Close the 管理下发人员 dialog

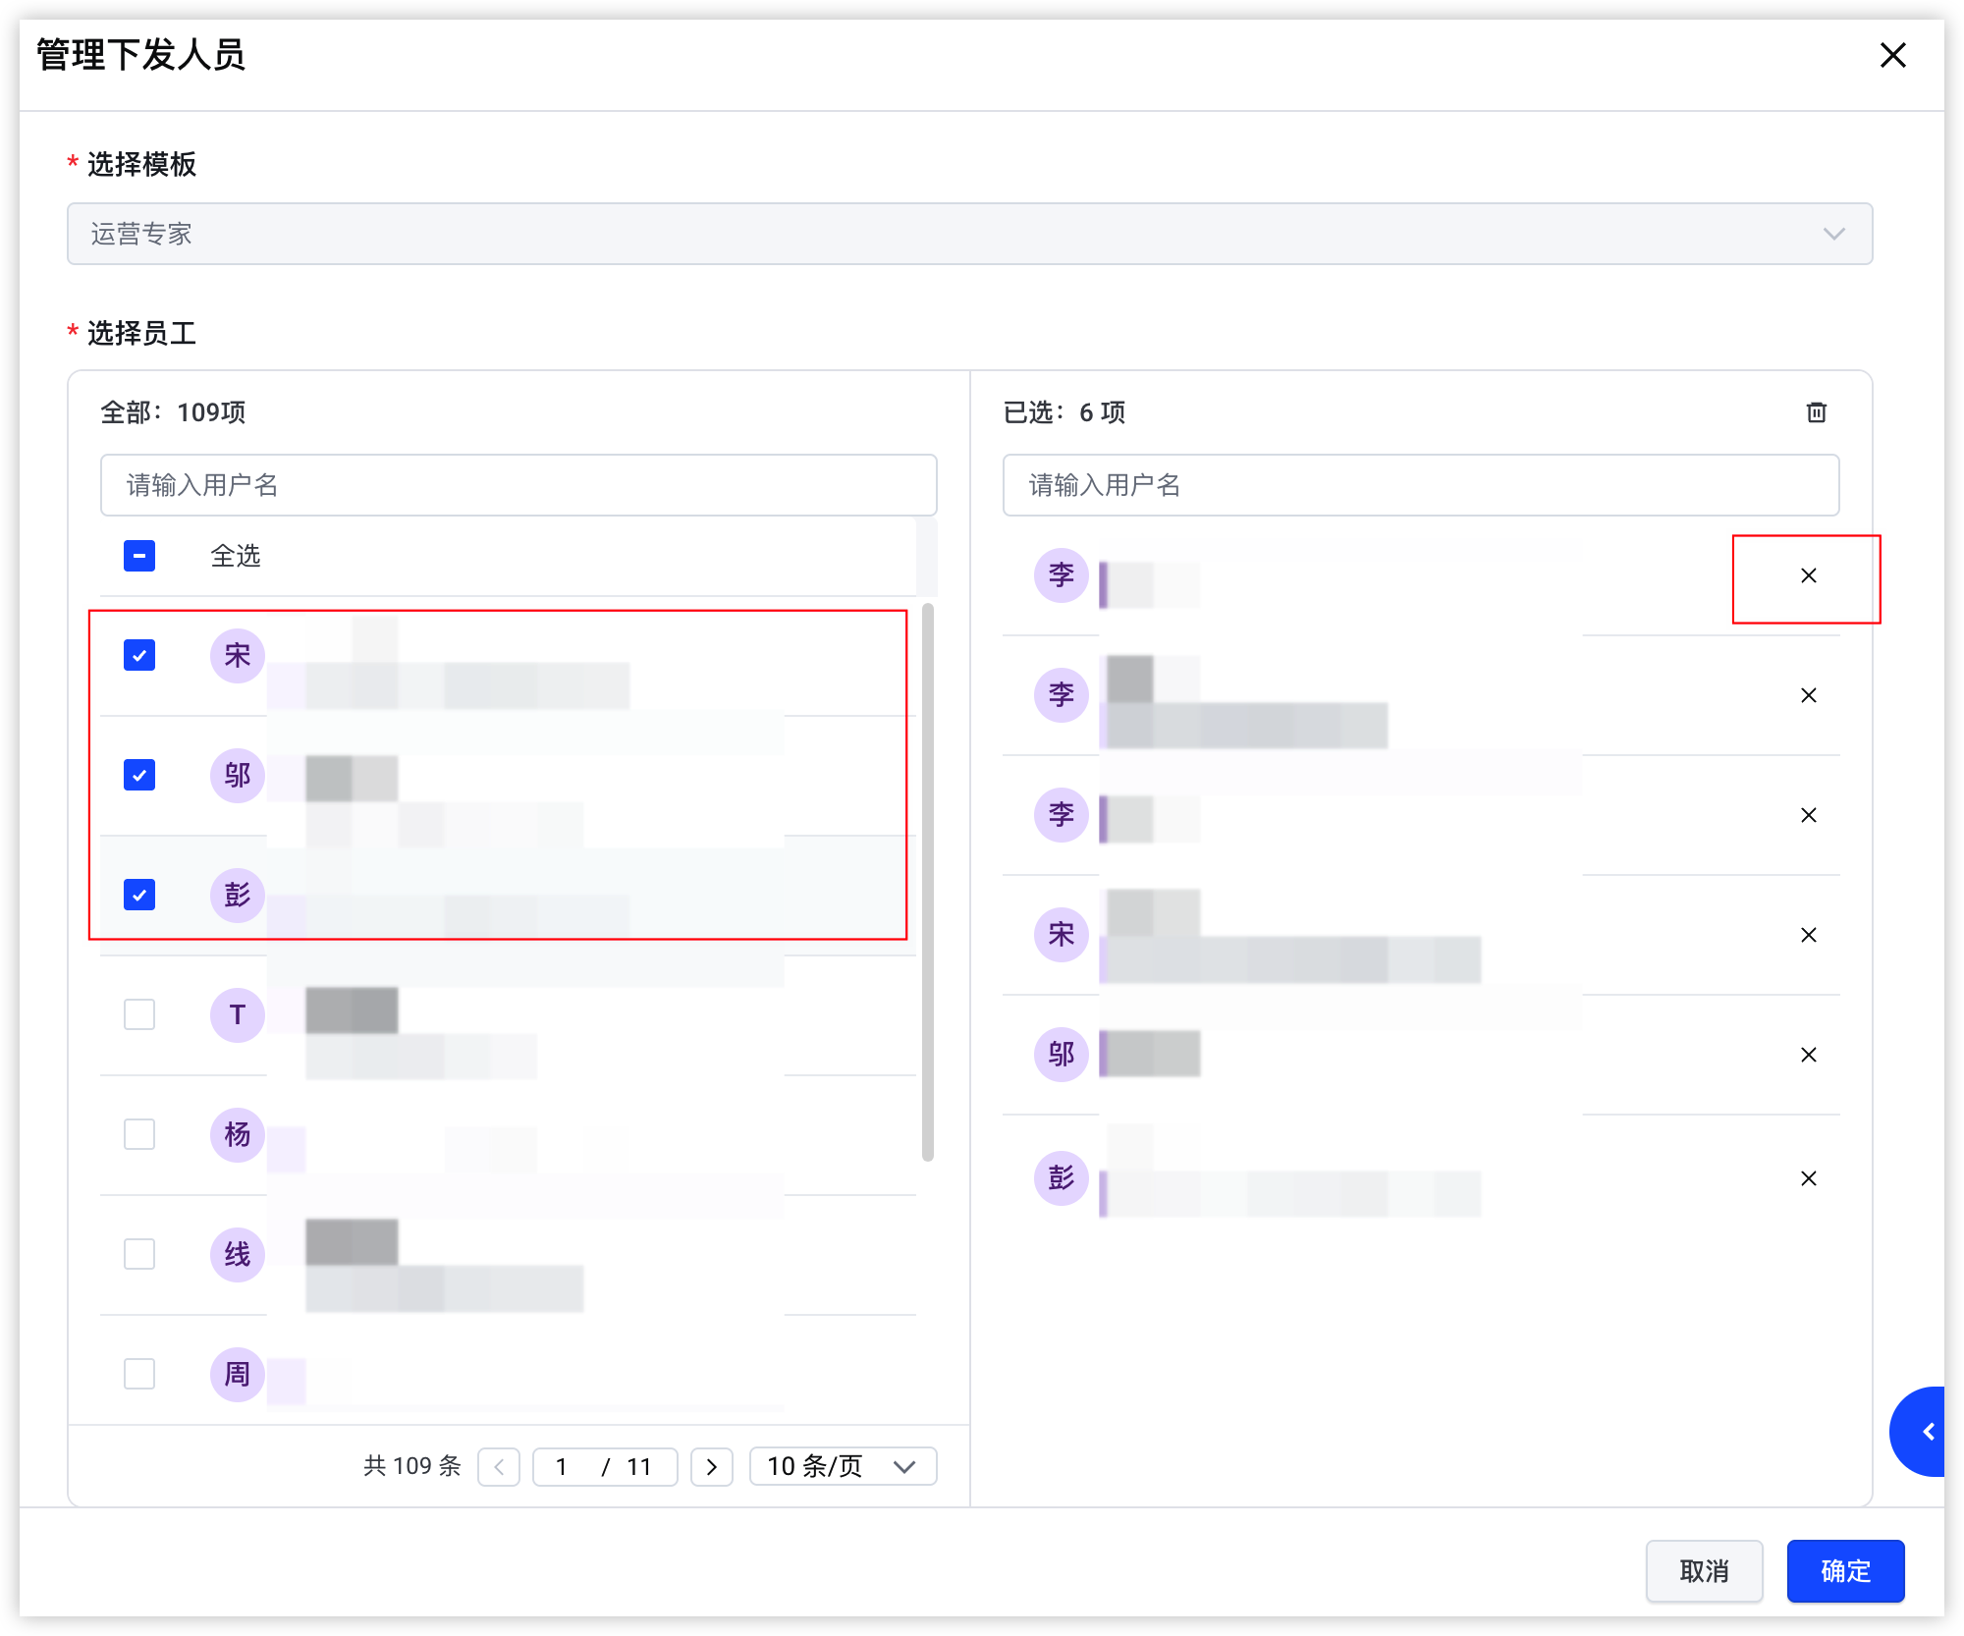1892,56
